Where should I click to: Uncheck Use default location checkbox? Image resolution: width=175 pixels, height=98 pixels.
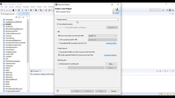click(x=58, y=24)
